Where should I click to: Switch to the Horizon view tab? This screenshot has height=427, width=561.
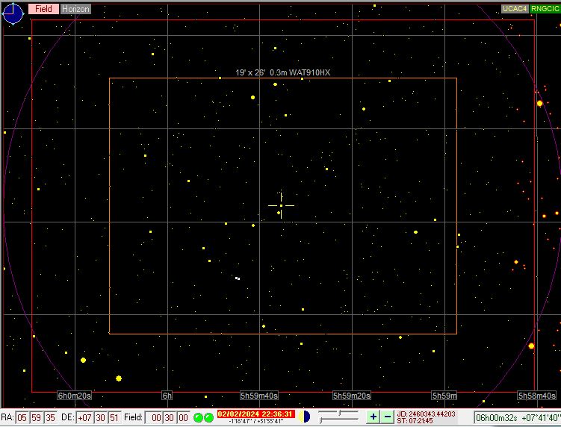75,9
